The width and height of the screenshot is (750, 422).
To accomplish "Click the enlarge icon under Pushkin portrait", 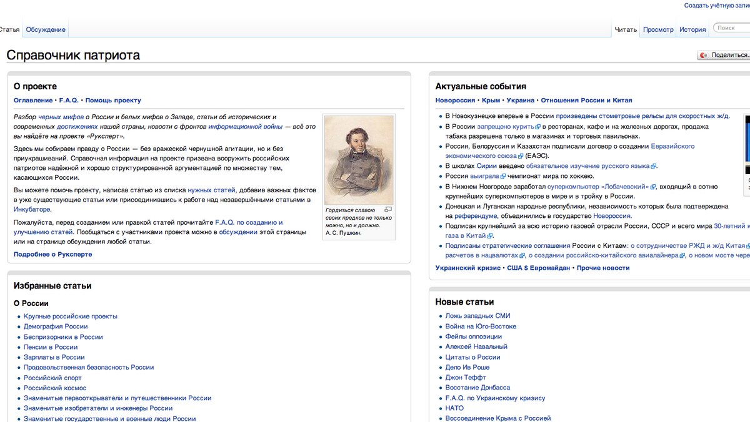I will 388,210.
